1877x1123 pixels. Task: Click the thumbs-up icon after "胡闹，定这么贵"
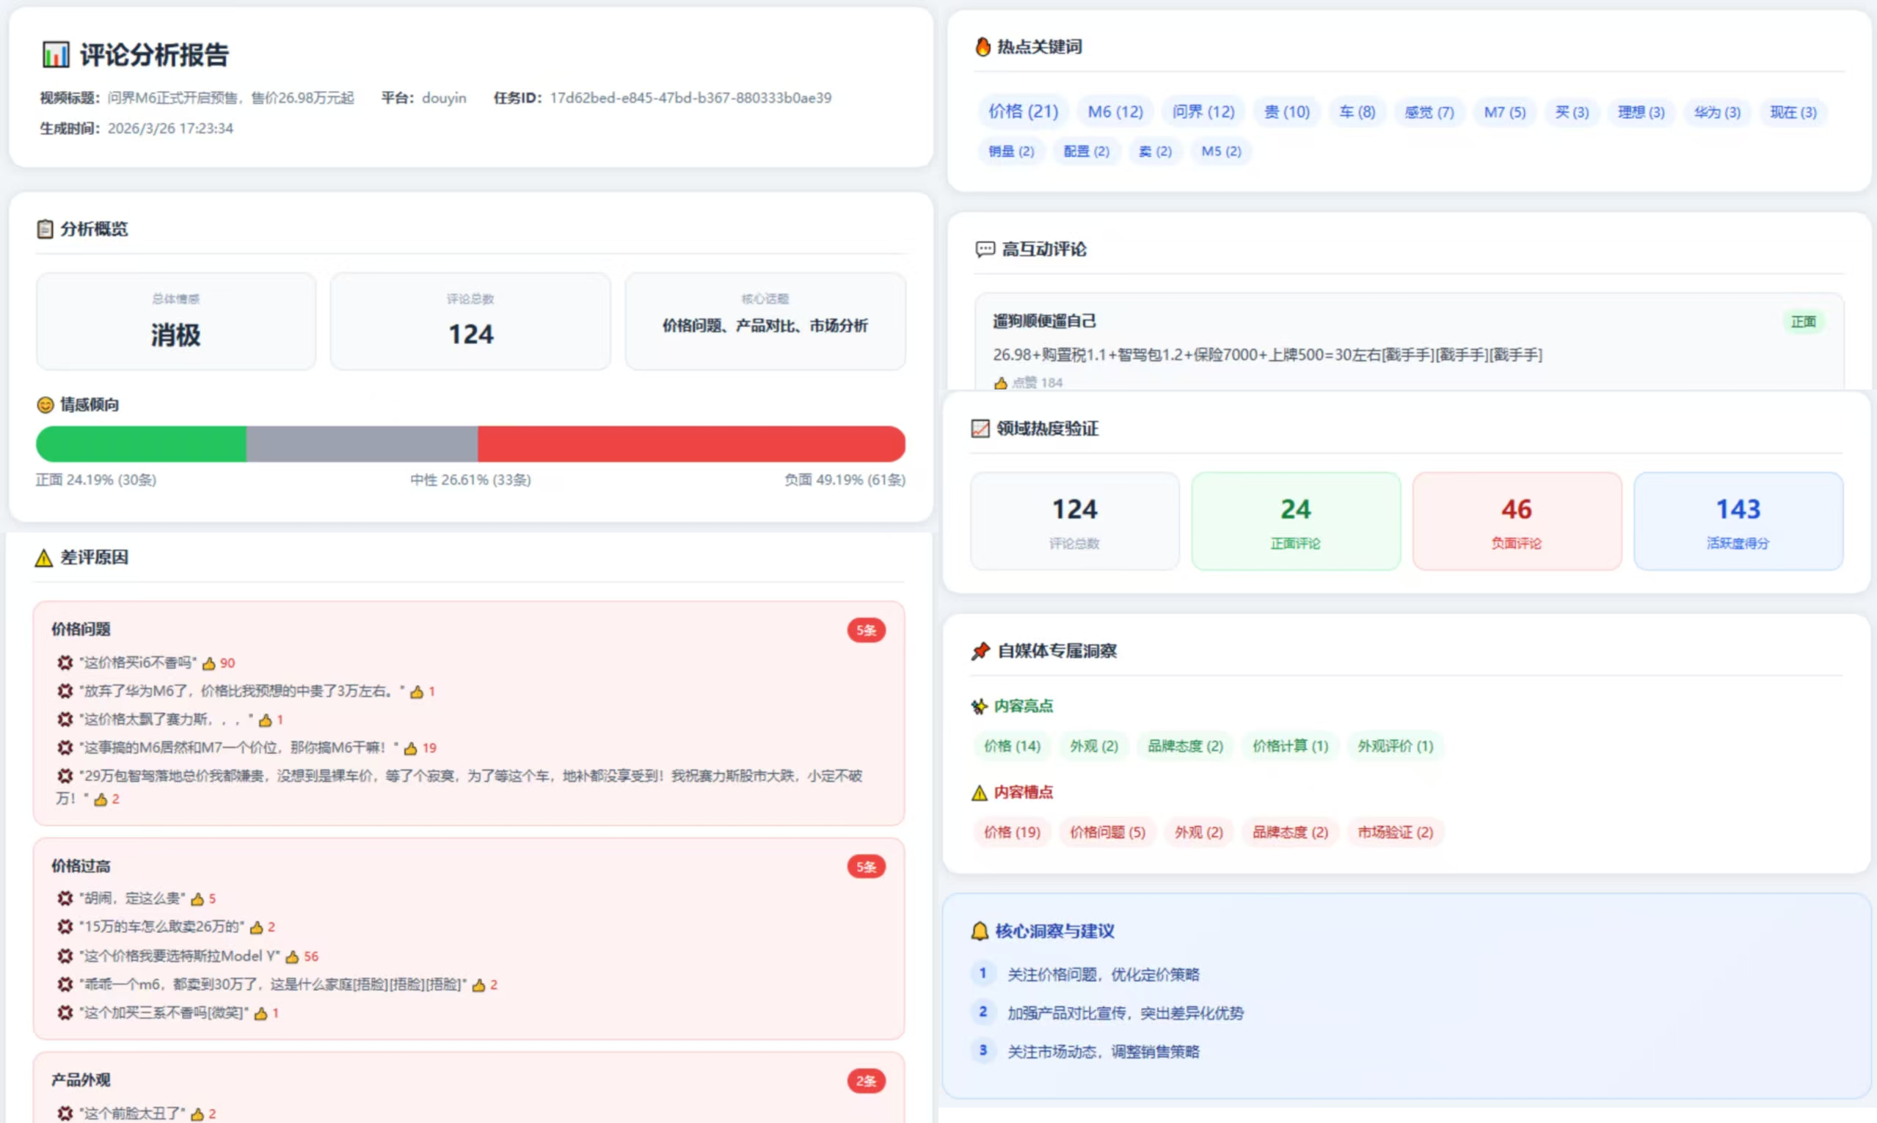[197, 899]
